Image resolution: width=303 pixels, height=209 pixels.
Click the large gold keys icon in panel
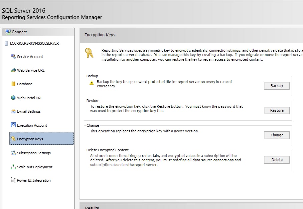click(89, 53)
